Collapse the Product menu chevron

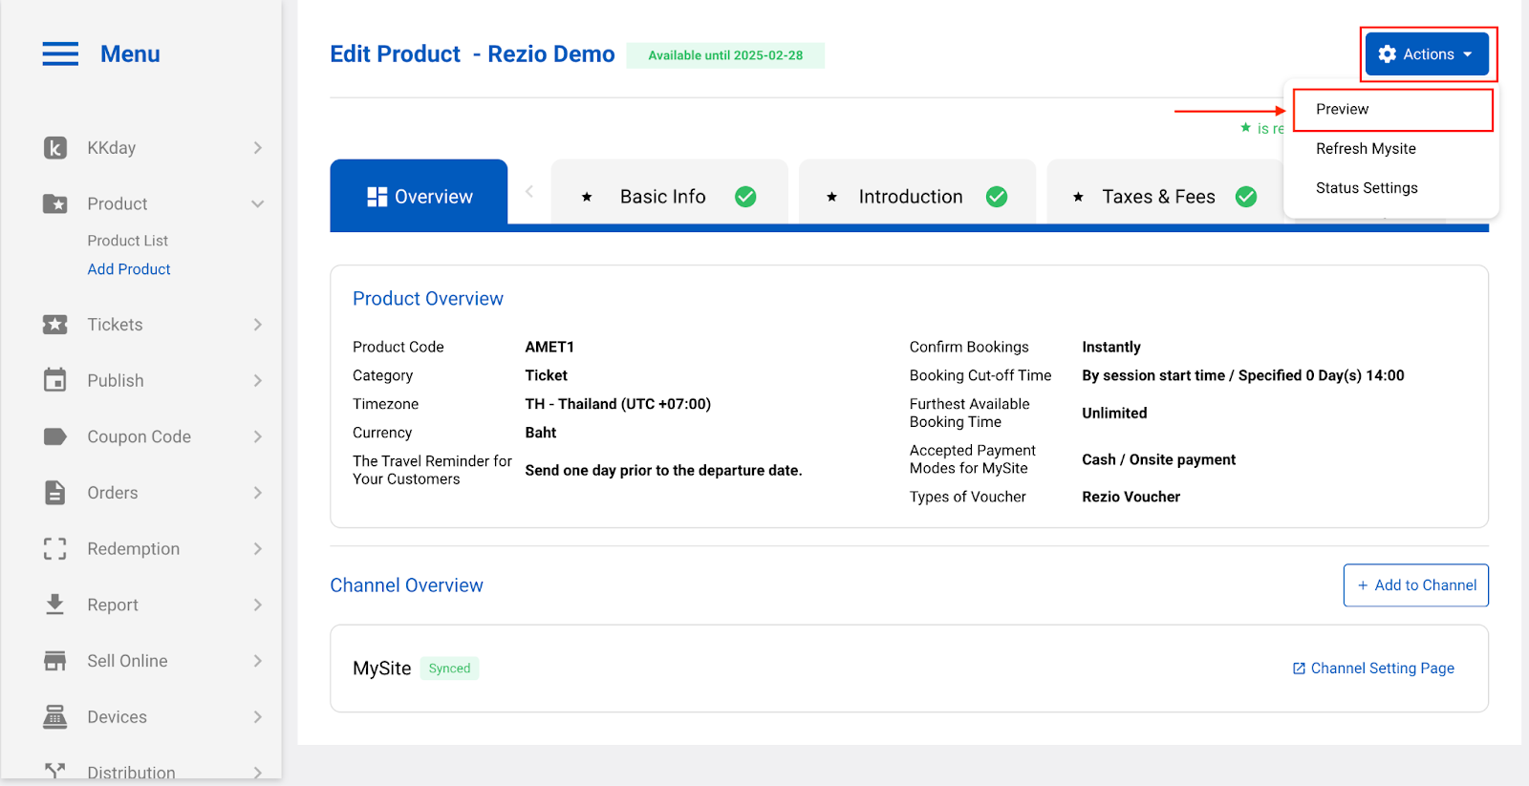click(x=258, y=203)
